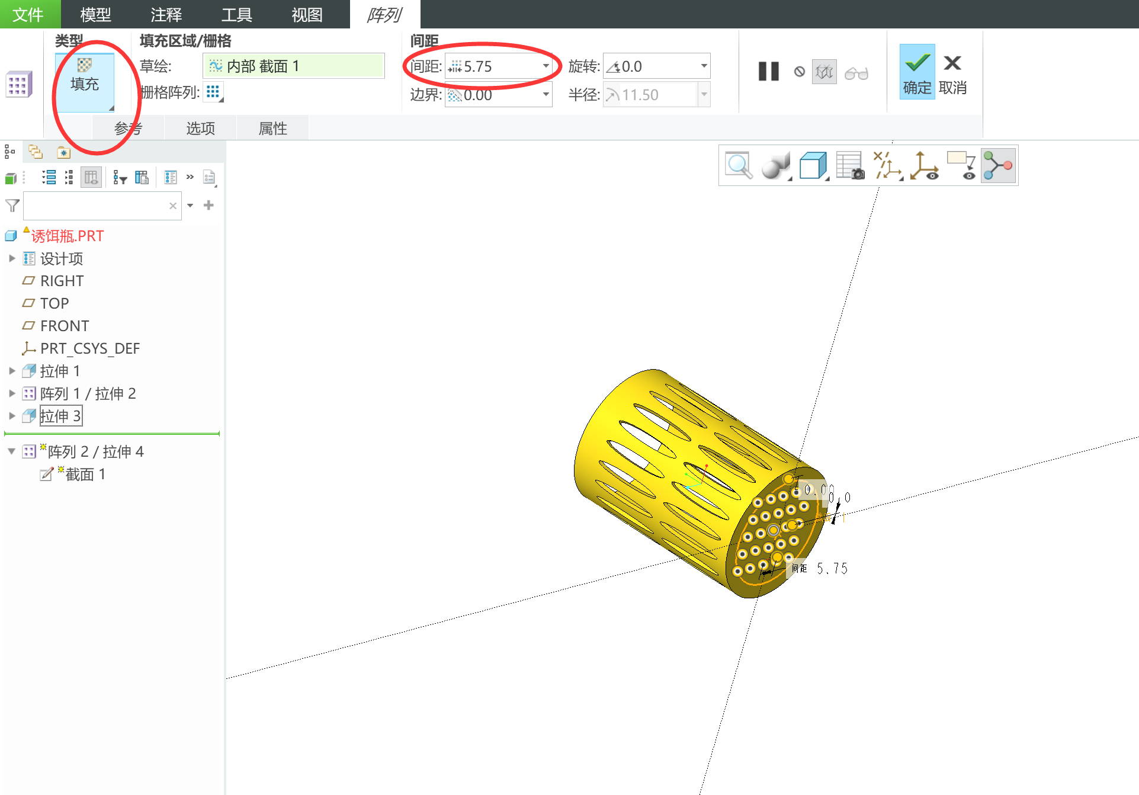This screenshot has width=1139, height=795.
Task: Expand the 拉伸 3 feature node
Action: (12, 416)
